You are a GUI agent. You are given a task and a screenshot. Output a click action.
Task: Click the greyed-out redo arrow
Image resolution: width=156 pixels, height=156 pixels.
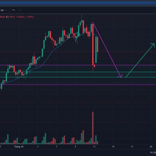[20, 10]
